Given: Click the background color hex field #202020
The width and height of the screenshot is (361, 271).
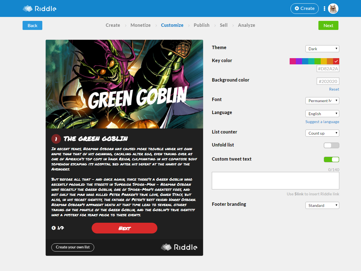Looking at the screenshot, I should tap(328, 81).
